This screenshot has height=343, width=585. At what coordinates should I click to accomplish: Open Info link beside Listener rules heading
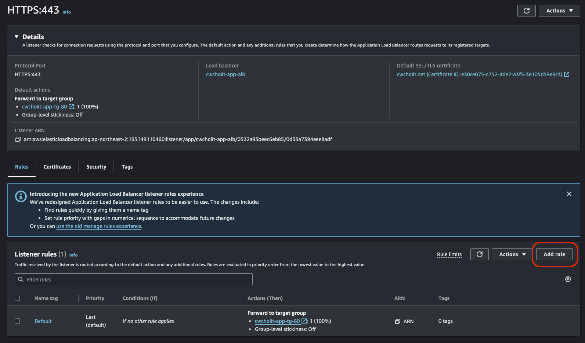[73, 255]
